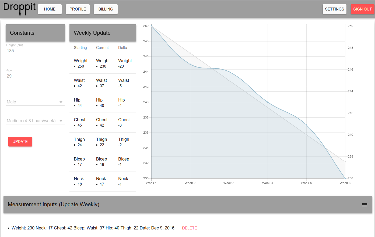The height and width of the screenshot is (237, 375).
Task: Click the Chest delta value -3
Action: (120, 125)
